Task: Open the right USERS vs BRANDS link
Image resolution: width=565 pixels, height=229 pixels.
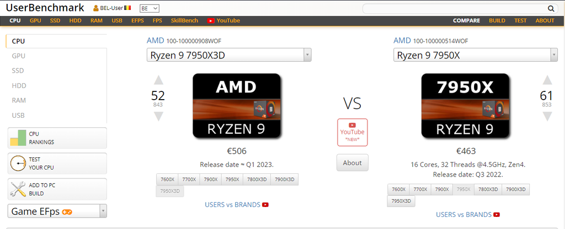Action: coord(463,215)
